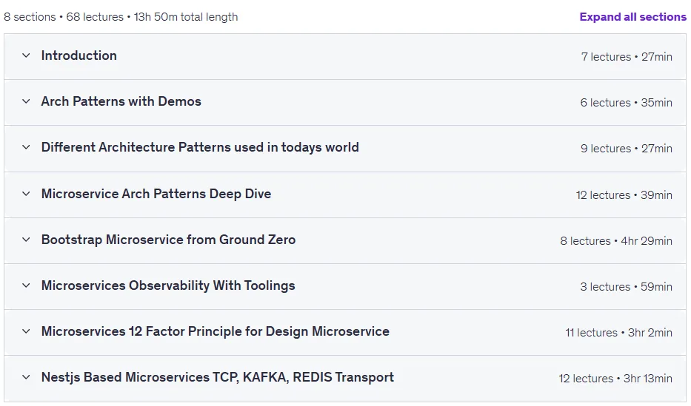Click chevron next to Microservice Arch Patterns
Viewport: 691px width, 406px height.
coord(26,194)
